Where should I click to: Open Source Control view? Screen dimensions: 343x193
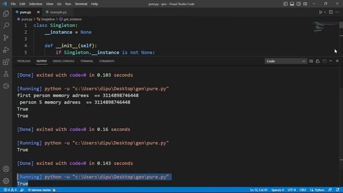pos(6,38)
